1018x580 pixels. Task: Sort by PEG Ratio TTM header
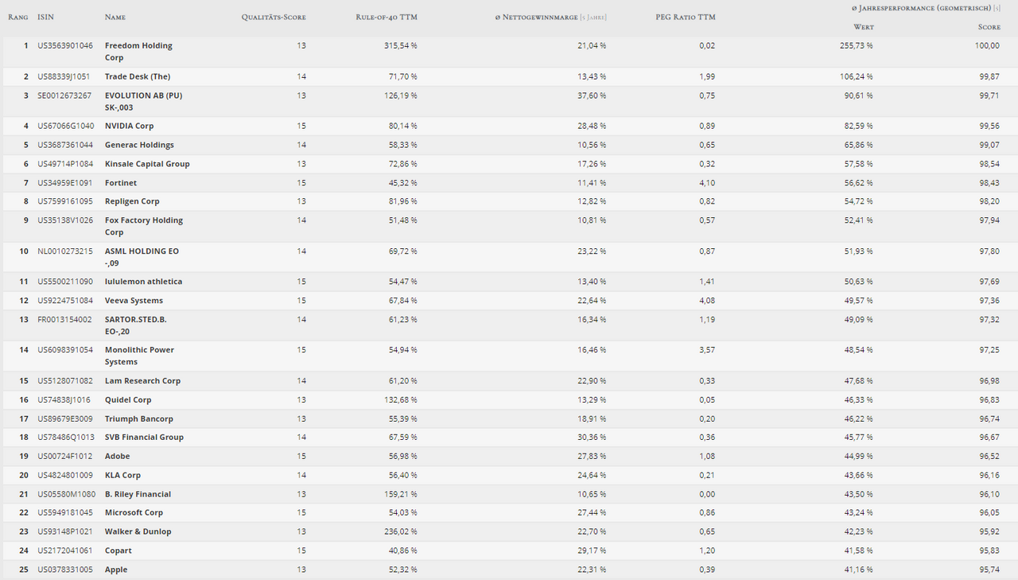(686, 17)
